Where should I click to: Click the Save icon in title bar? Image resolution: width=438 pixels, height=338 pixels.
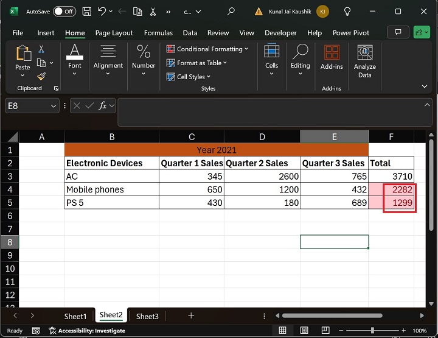[x=86, y=12]
